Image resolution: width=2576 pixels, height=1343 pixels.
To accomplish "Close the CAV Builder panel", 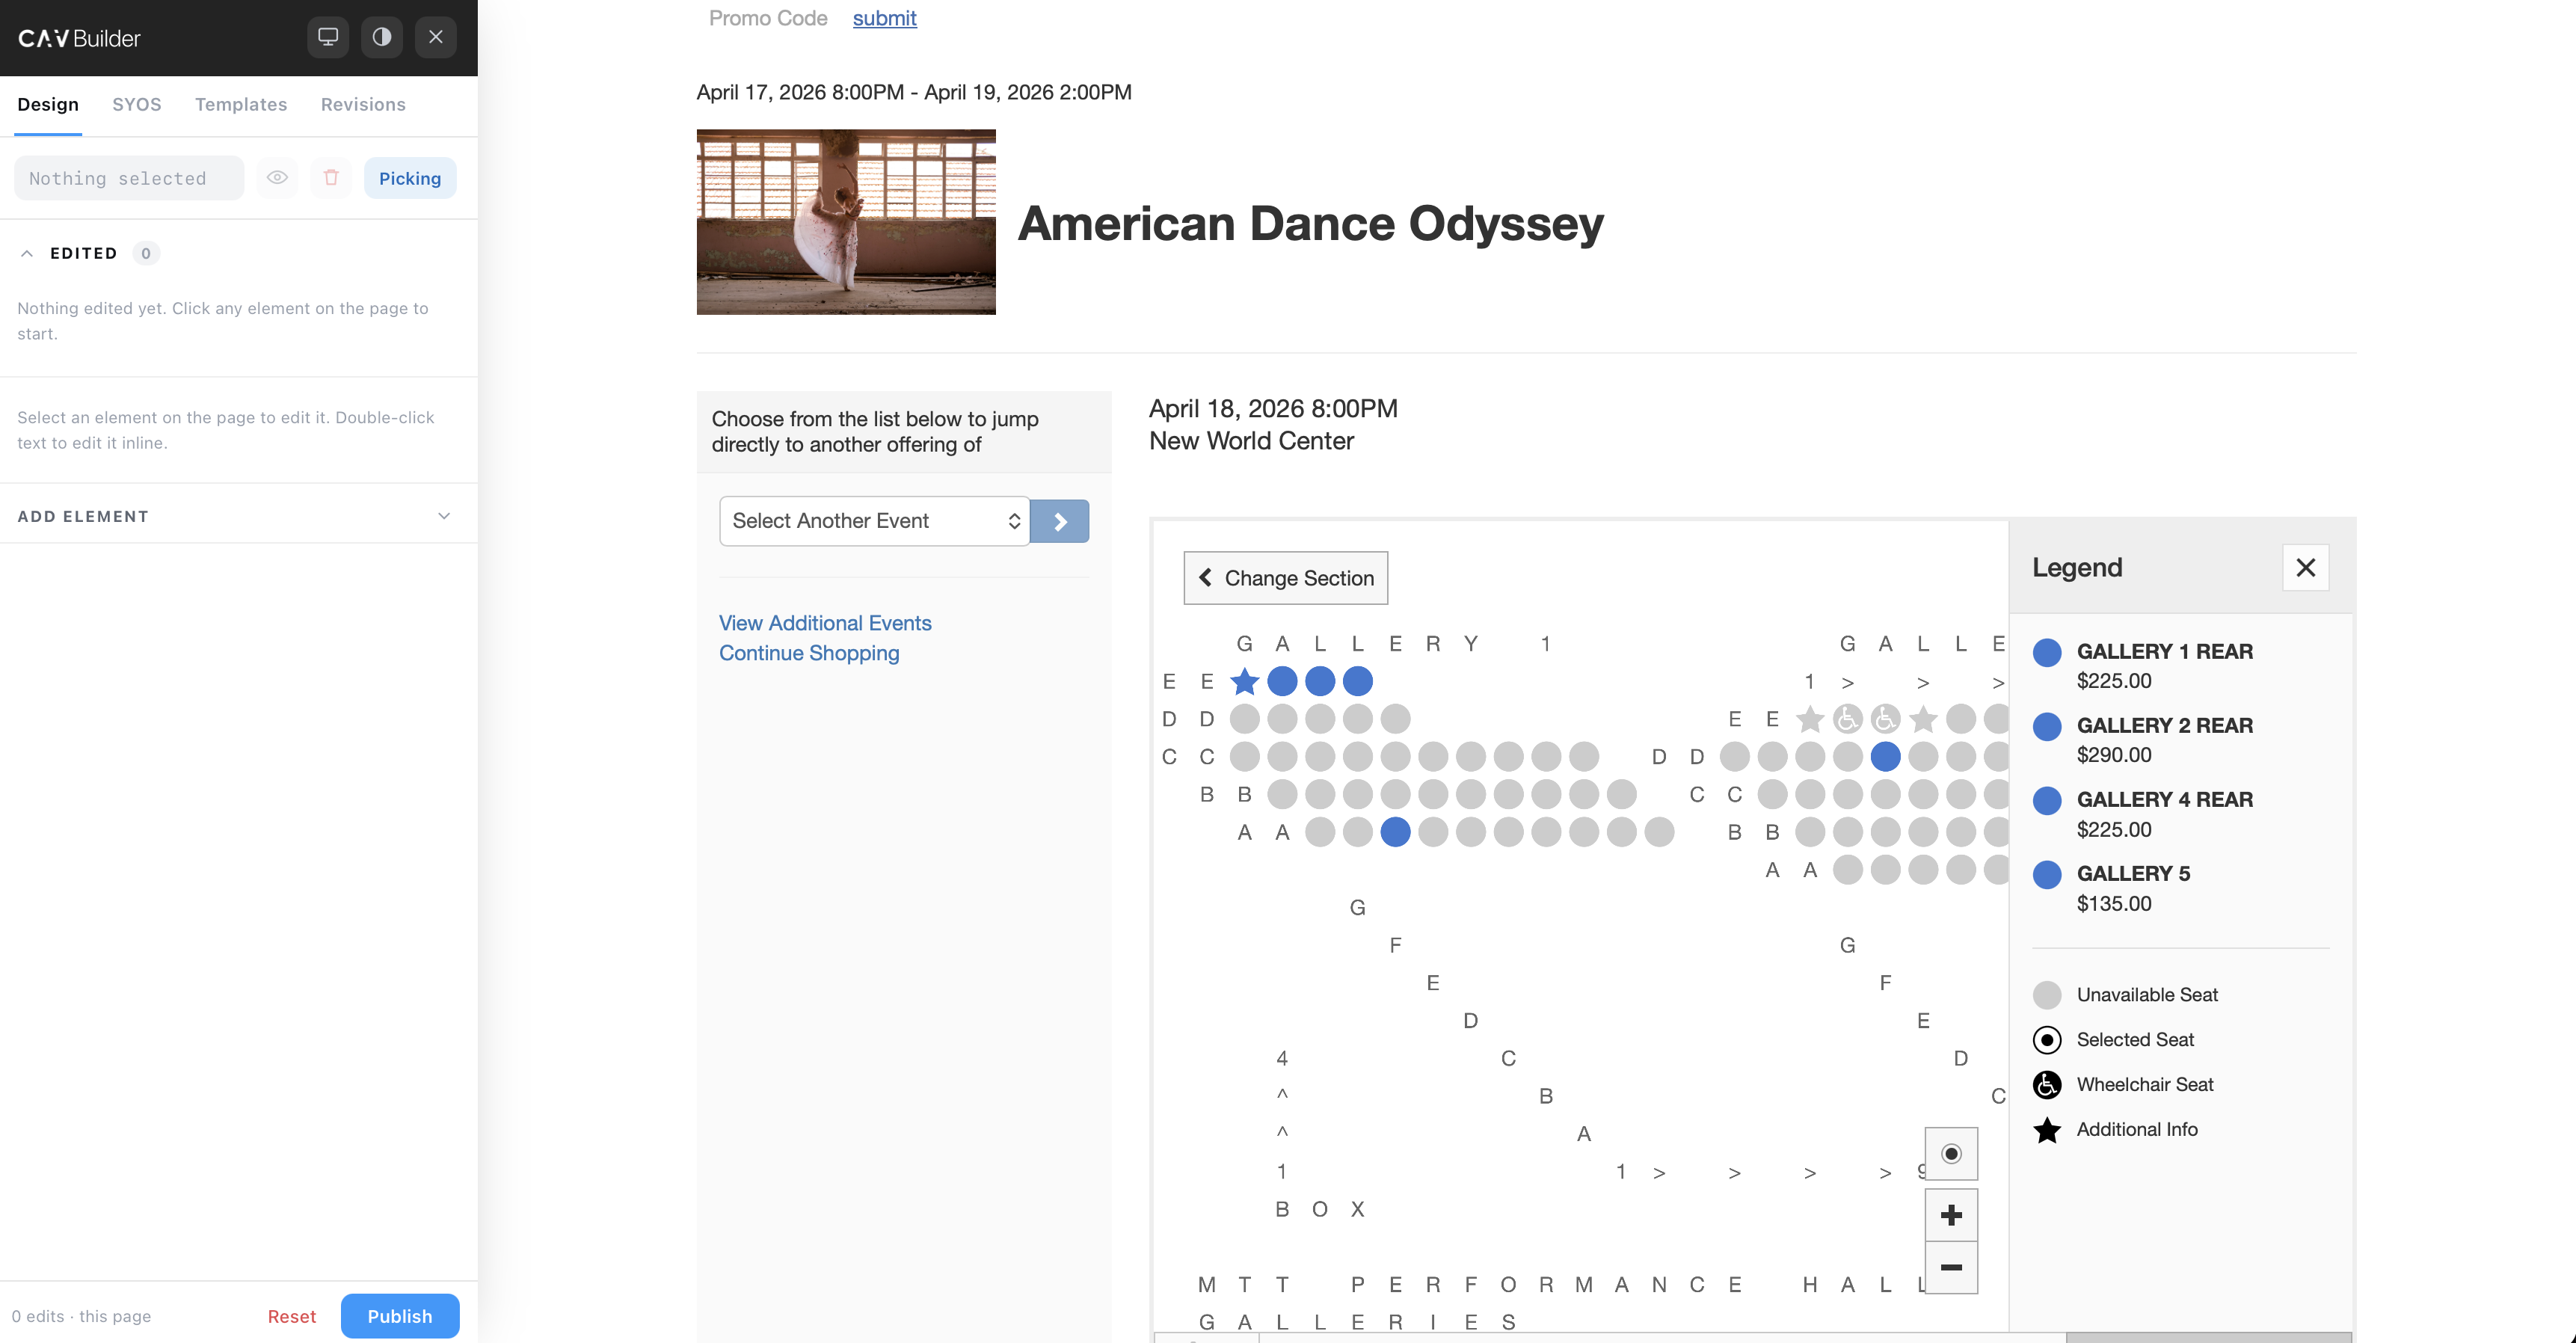I will click(436, 37).
